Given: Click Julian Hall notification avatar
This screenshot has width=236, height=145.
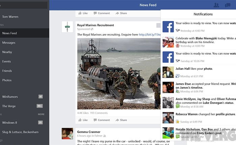Looking at the screenshot, I should (x=168, y=72).
